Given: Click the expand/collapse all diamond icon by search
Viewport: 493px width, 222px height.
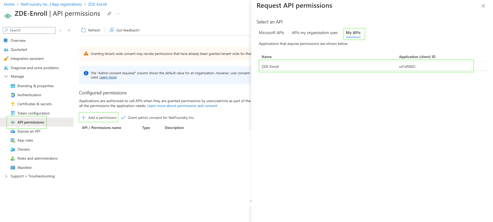Looking at the screenshot, I should click(60, 30).
